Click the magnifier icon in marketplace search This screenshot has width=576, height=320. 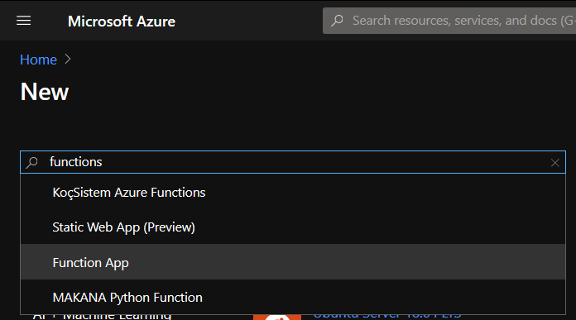pyautogui.click(x=32, y=162)
